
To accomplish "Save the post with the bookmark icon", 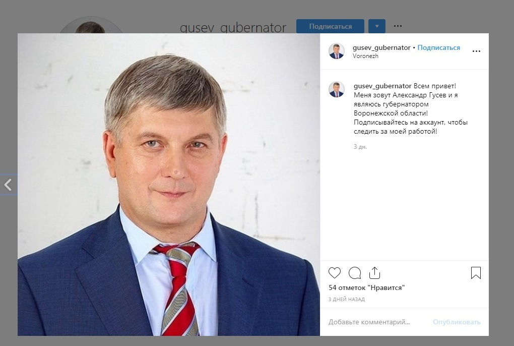I will click(x=476, y=273).
